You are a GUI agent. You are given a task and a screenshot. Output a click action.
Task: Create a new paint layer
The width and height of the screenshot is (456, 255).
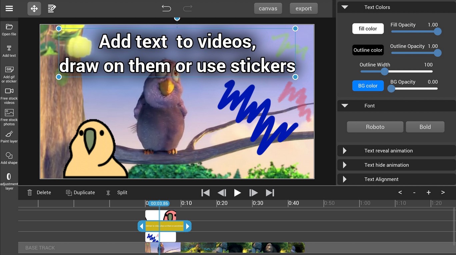pyautogui.click(x=9, y=137)
